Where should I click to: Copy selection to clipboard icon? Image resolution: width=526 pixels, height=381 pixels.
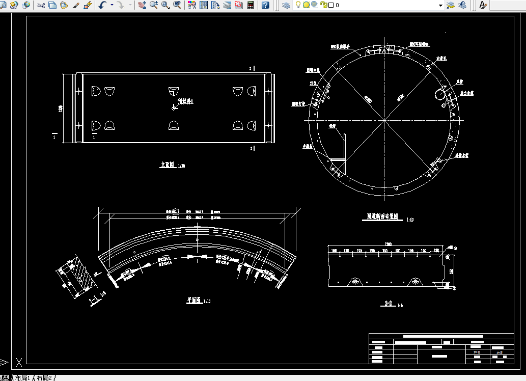pyautogui.click(x=52, y=5)
